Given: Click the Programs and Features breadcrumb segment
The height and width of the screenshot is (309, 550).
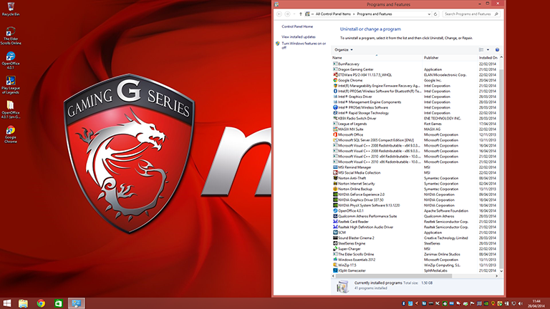Looking at the screenshot, I should [x=375, y=14].
